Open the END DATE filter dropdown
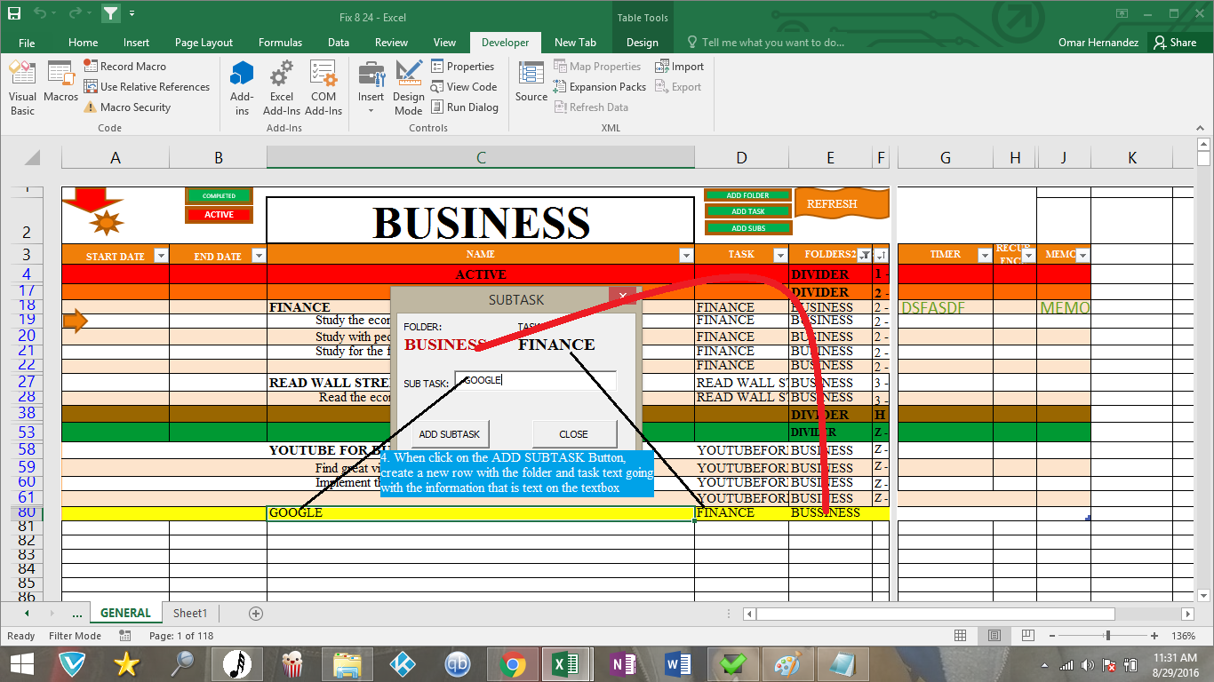Screen dimensions: 1214x682 pyautogui.click(x=258, y=256)
